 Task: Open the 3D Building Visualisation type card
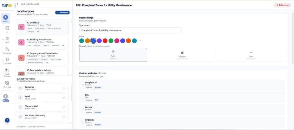point(42,42)
